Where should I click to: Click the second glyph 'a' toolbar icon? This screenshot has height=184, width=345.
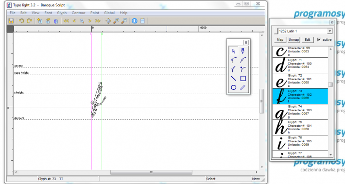click(48, 21)
